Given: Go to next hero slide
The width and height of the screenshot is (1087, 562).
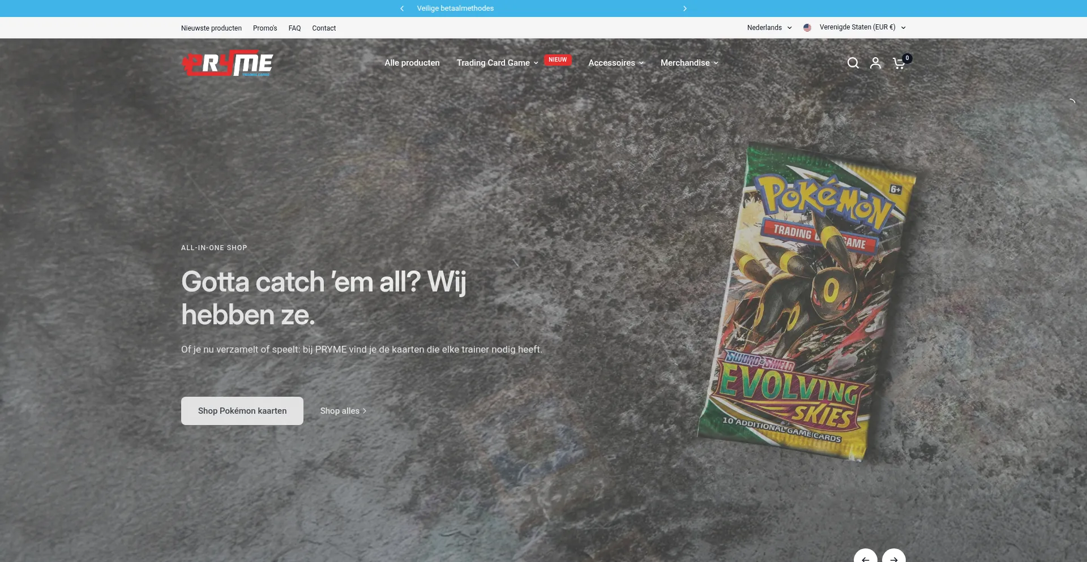Looking at the screenshot, I should (893, 556).
